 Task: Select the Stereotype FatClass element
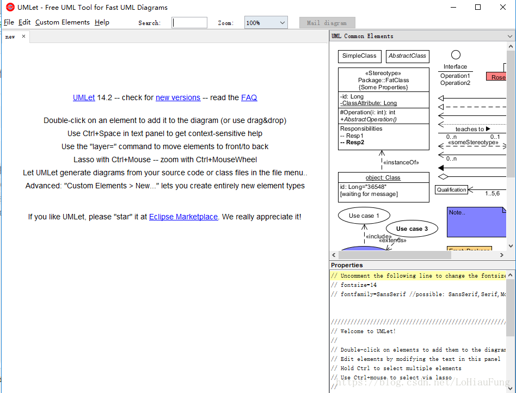tap(384, 109)
